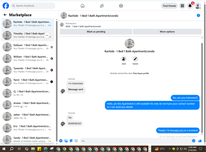Click the large listing photo in chat
The height and width of the screenshot is (152, 206).
[129, 44]
